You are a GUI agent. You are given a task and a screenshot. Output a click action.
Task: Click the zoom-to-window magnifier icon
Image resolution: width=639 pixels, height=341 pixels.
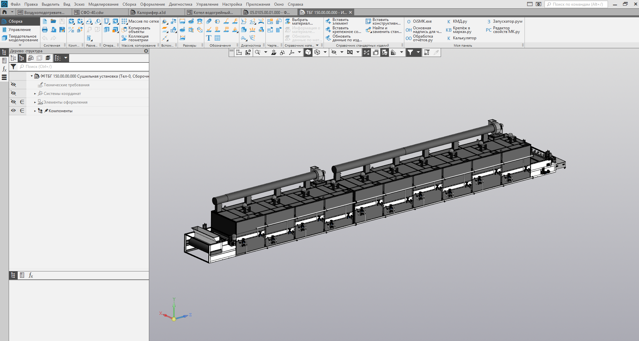257,52
